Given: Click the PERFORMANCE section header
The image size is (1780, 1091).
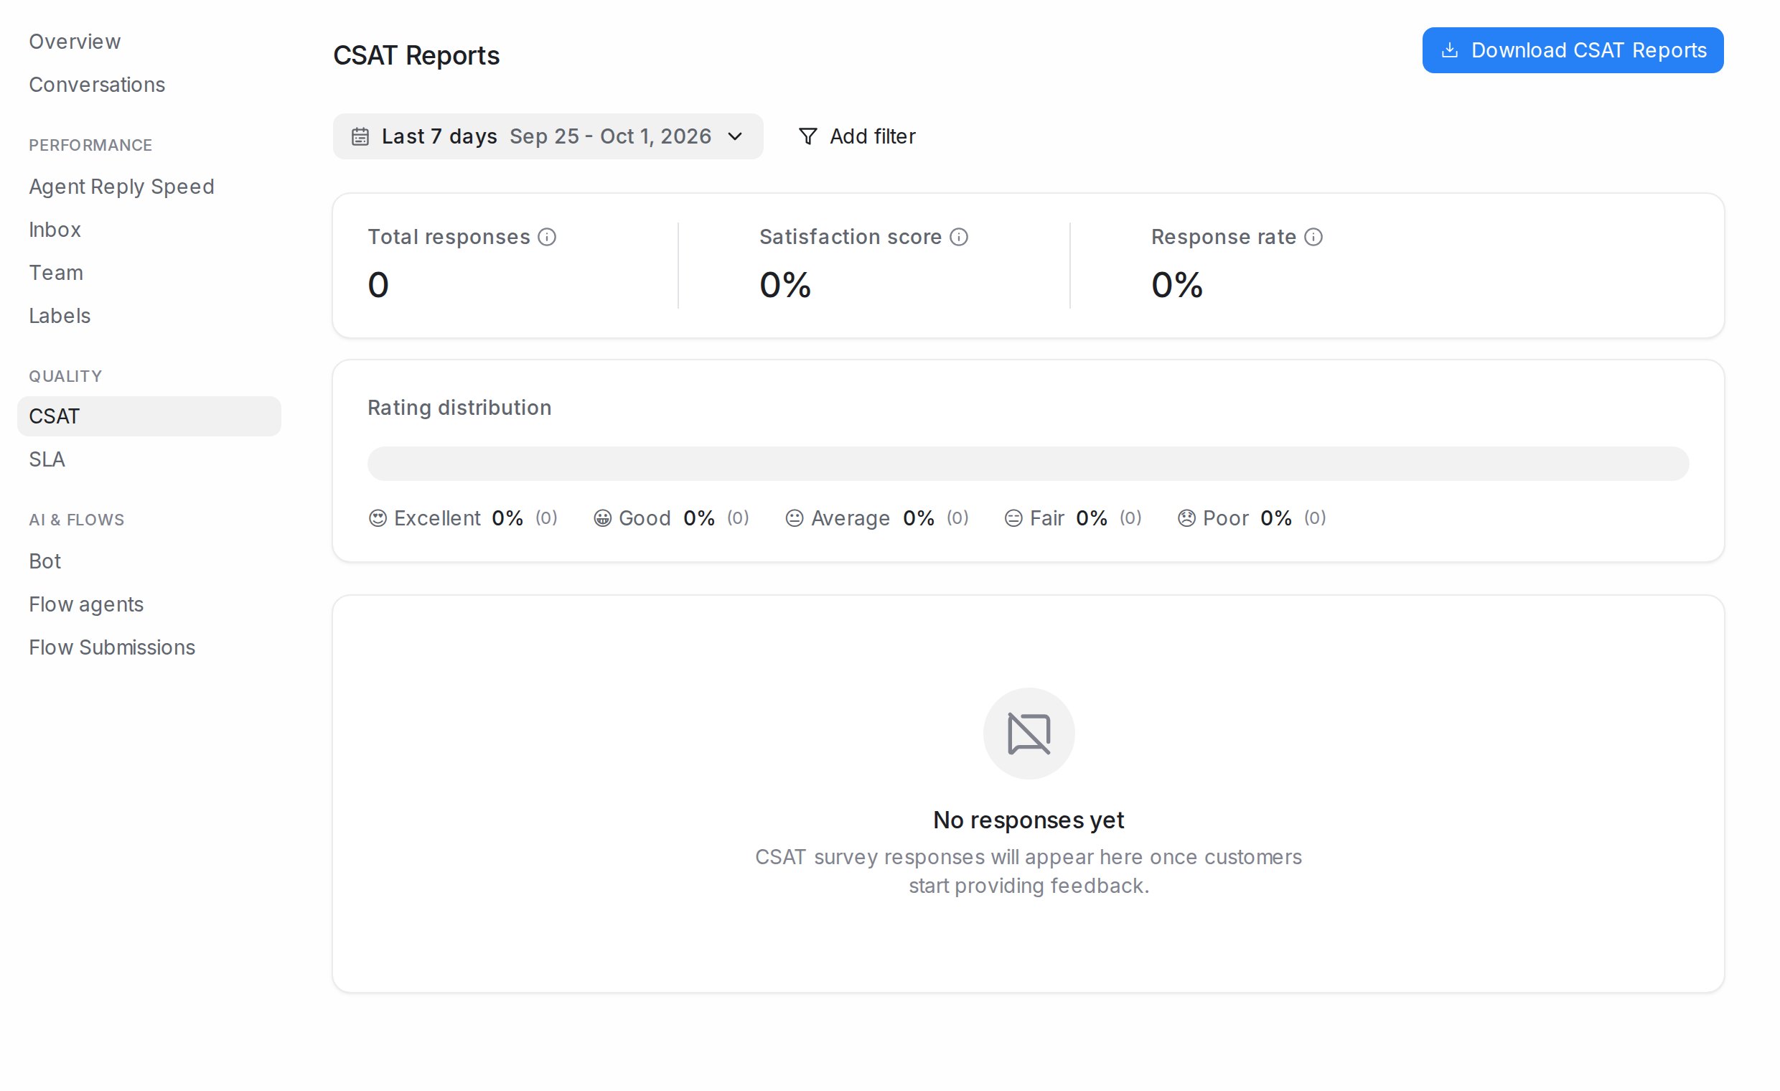Looking at the screenshot, I should click(x=90, y=145).
